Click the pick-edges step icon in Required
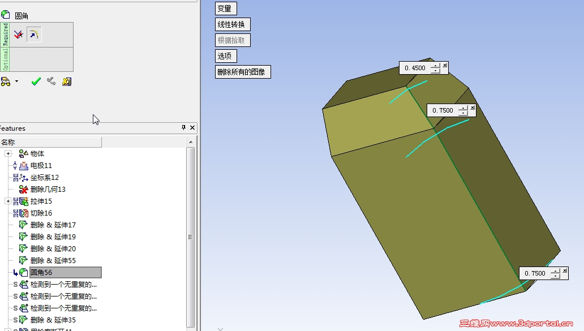Screen dimensions: 584x331 point(19,35)
